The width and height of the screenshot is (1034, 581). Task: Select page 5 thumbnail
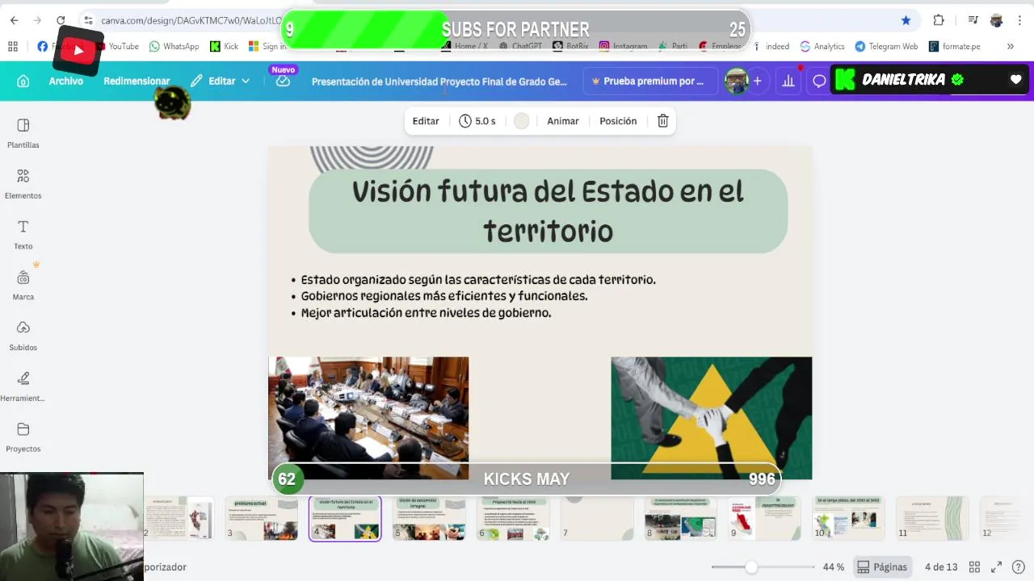click(x=429, y=518)
